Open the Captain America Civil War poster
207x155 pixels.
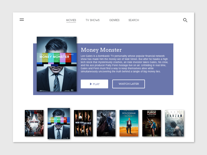(34, 123)
